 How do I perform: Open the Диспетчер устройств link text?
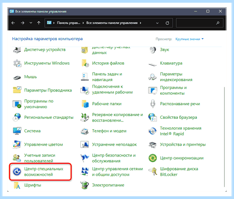pyautogui.click(x=45, y=49)
